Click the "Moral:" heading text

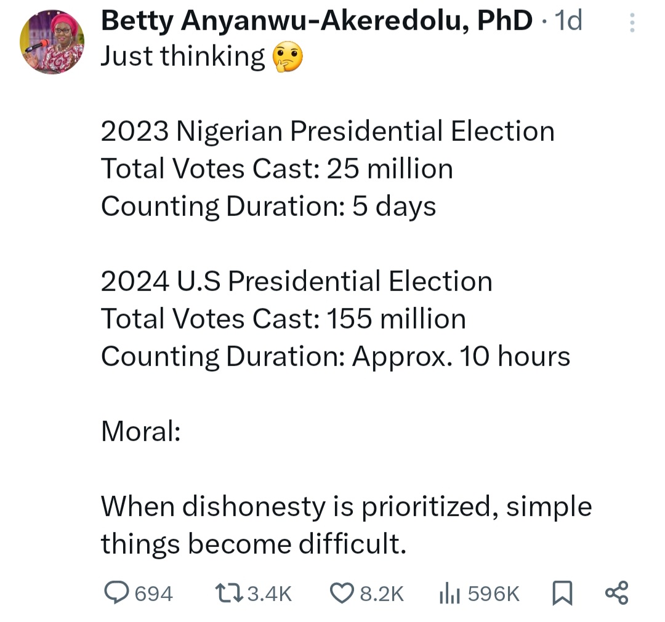[x=140, y=432]
